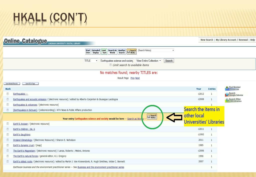Check The Earth's natural forces record
The width and height of the screenshot is (256, 177).
pyautogui.click(x=8, y=156)
